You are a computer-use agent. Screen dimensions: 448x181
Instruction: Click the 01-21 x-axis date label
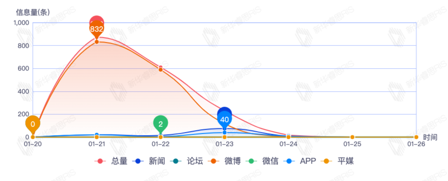point(96,143)
